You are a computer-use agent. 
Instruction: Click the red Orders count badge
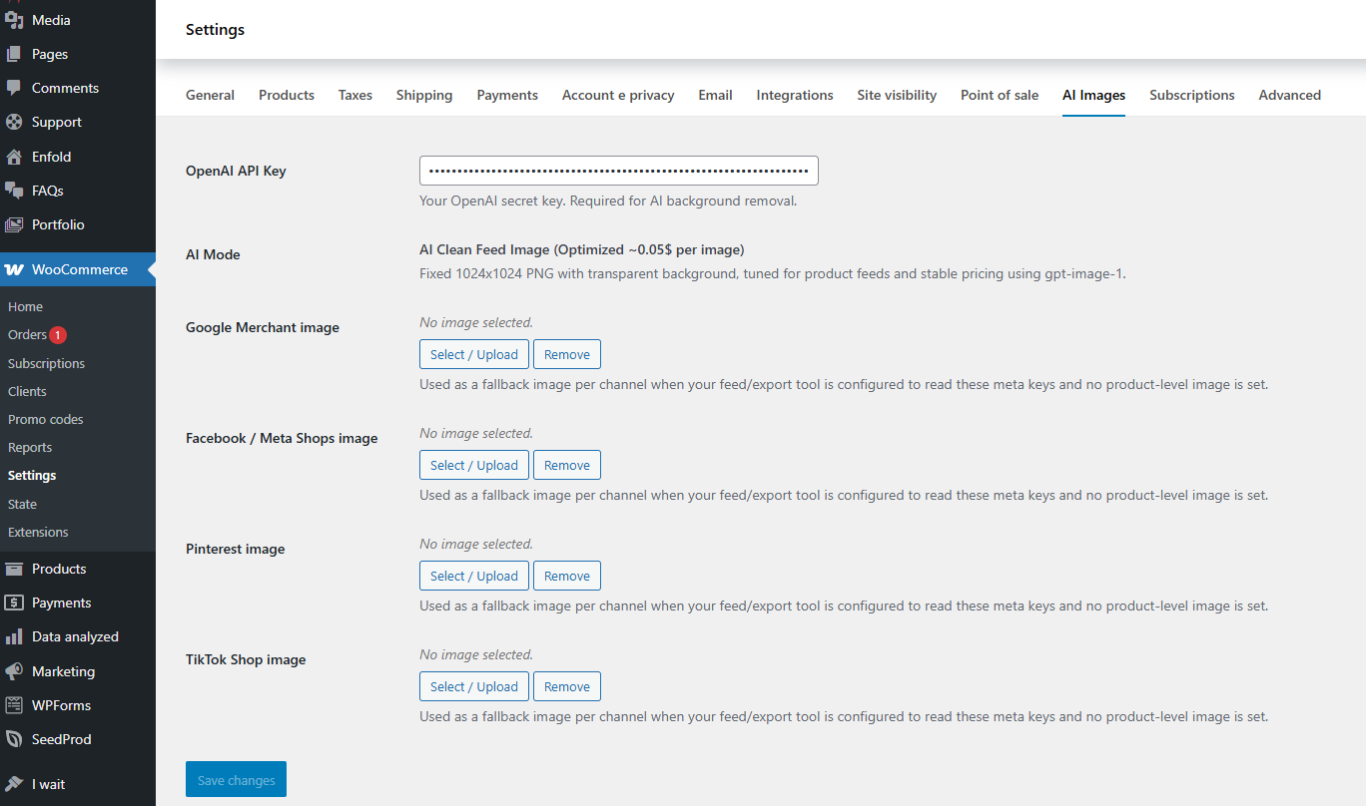58,335
